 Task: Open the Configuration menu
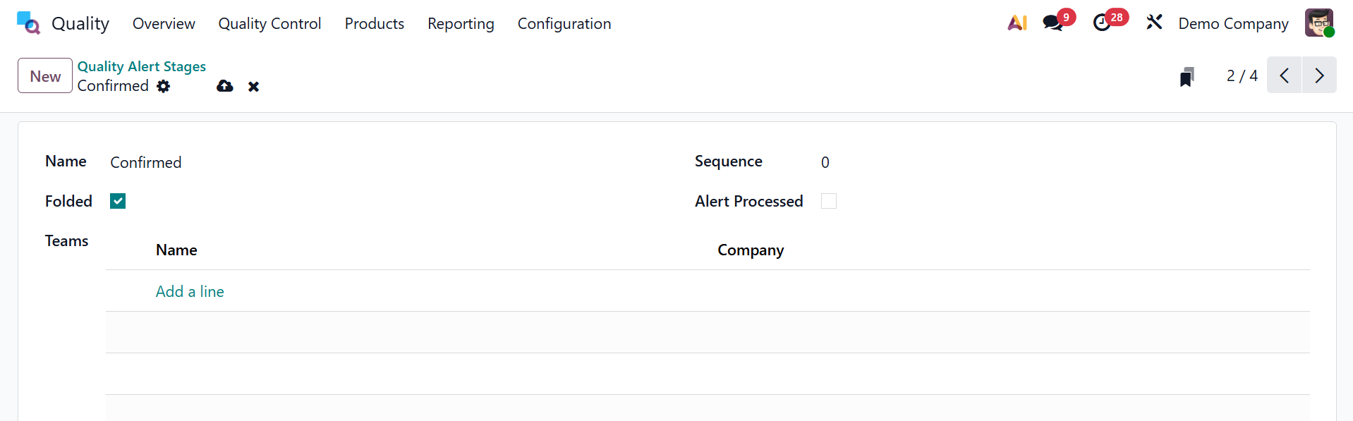[x=564, y=23]
